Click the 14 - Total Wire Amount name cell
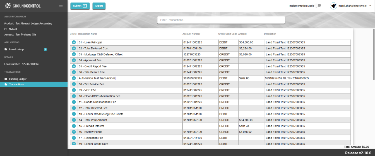The height and width of the screenshot is (156, 375). (x=130, y=120)
